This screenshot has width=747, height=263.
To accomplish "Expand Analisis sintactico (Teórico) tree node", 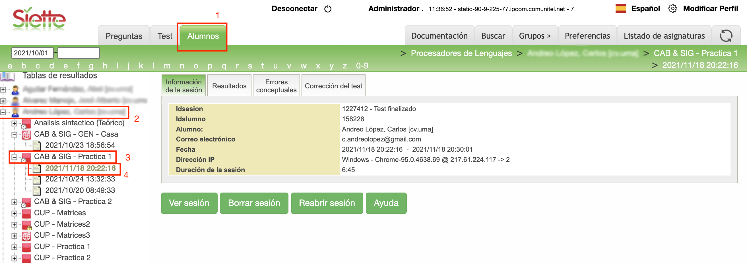I will tap(14, 123).
